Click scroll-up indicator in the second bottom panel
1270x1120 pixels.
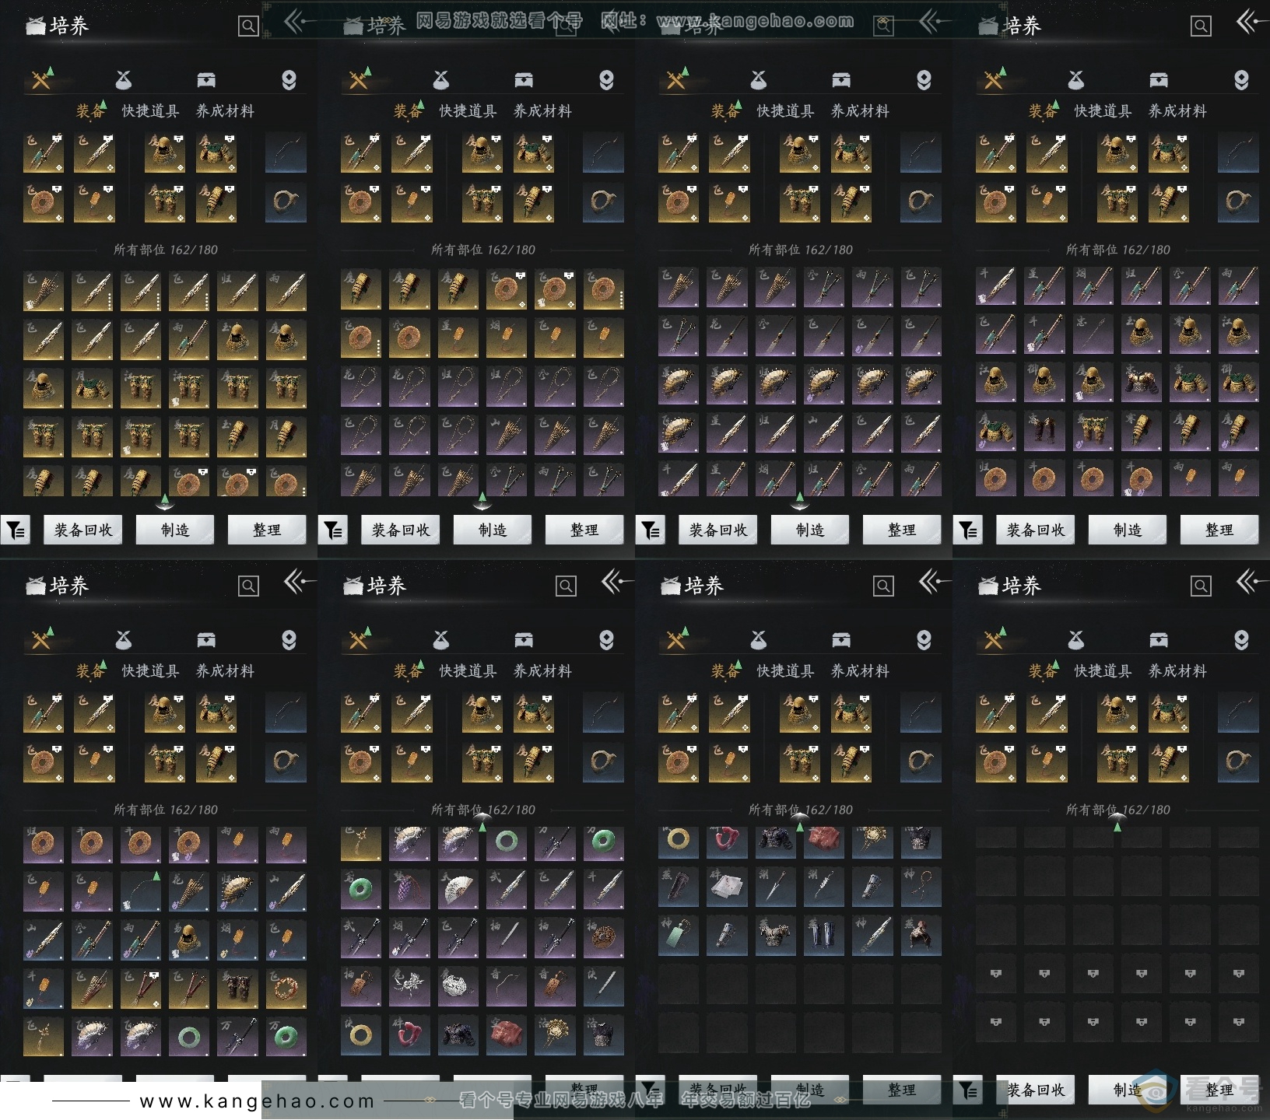[x=482, y=822]
